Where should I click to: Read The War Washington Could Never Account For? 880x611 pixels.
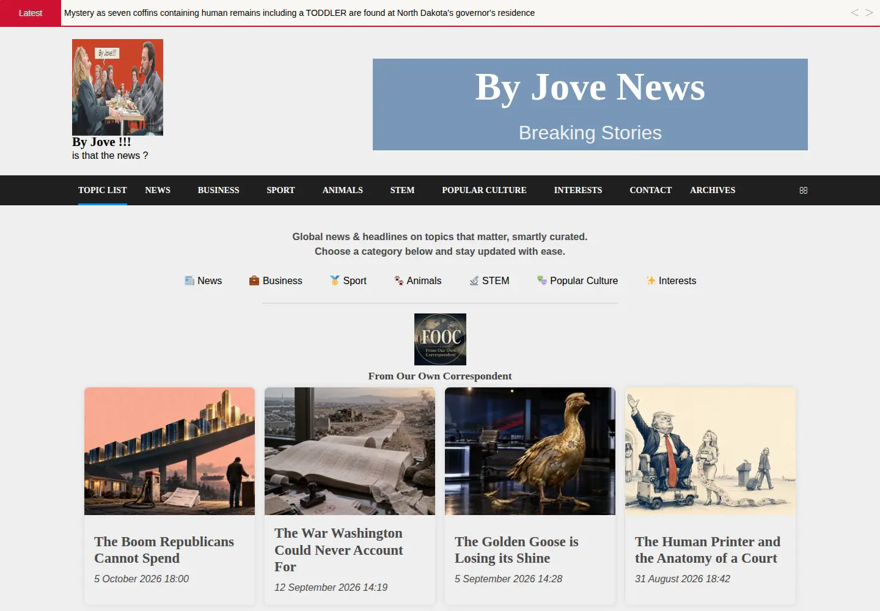(x=339, y=550)
